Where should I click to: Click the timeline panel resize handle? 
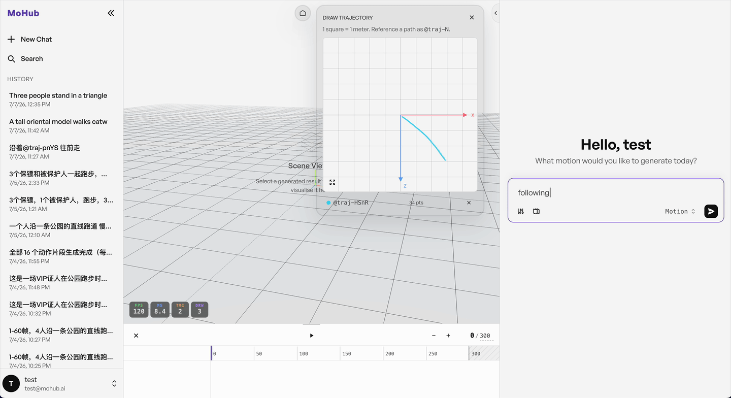tap(311, 324)
